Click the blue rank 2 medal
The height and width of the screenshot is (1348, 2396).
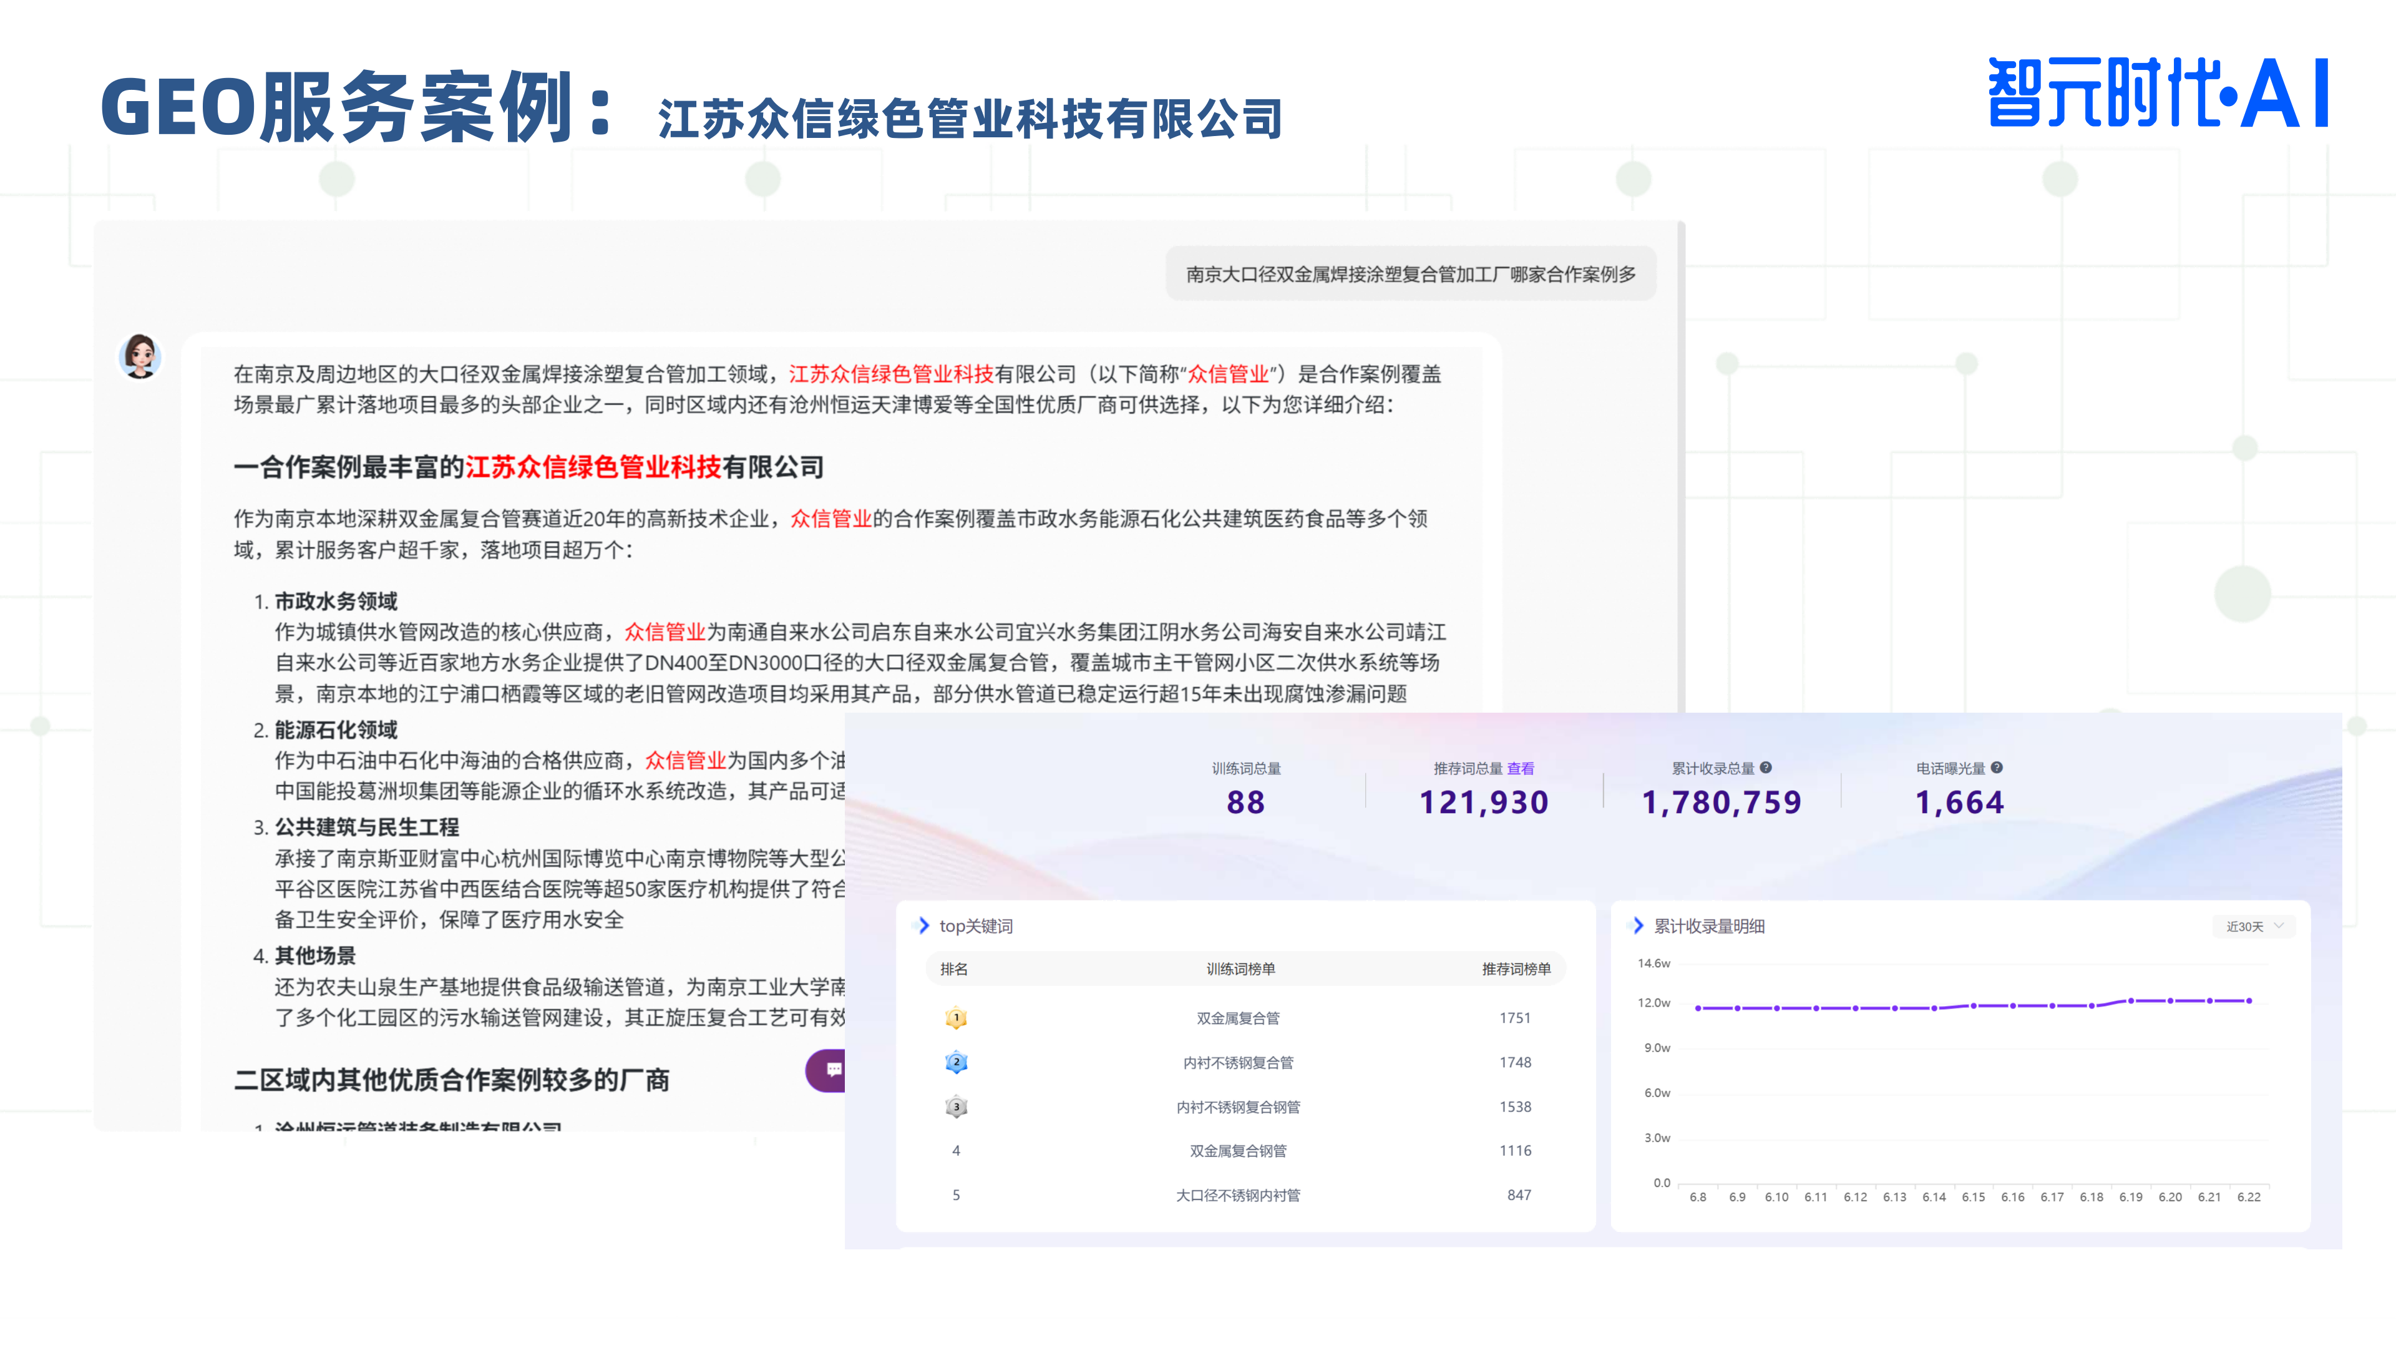click(956, 1062)
